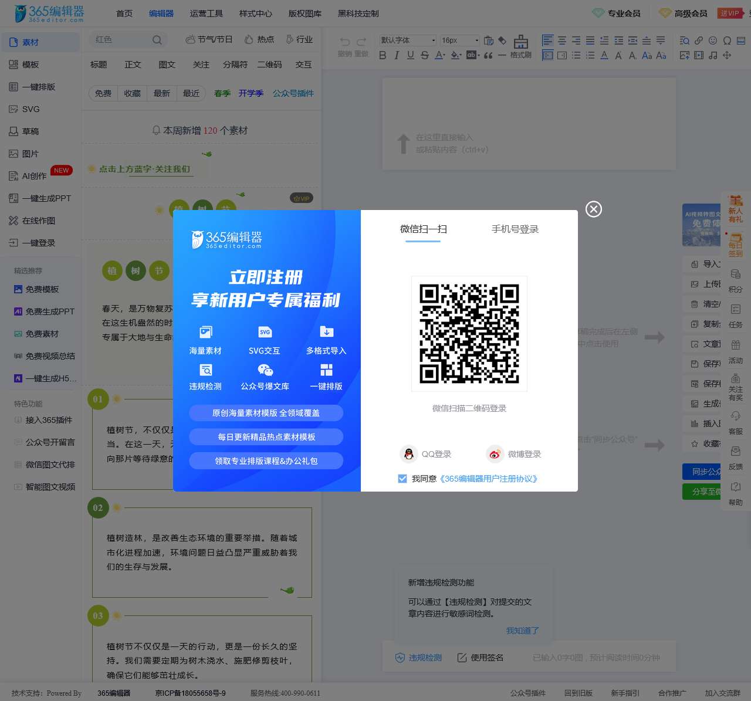
Task: Click 原创海量素材模版 全领域覆盖 button
Action: click(266, 413)
